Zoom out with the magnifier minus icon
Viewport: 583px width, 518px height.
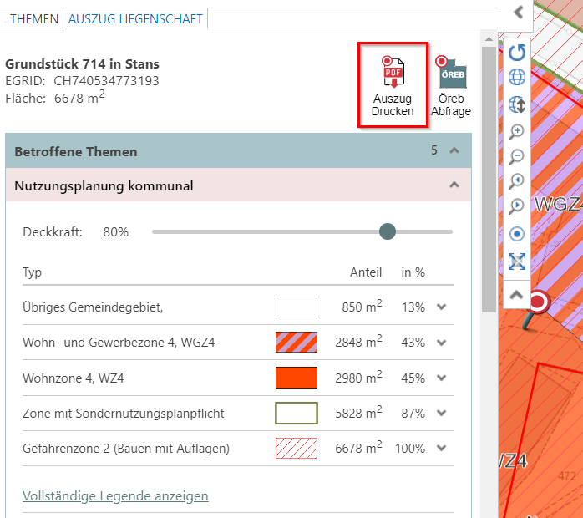[517, 156]
